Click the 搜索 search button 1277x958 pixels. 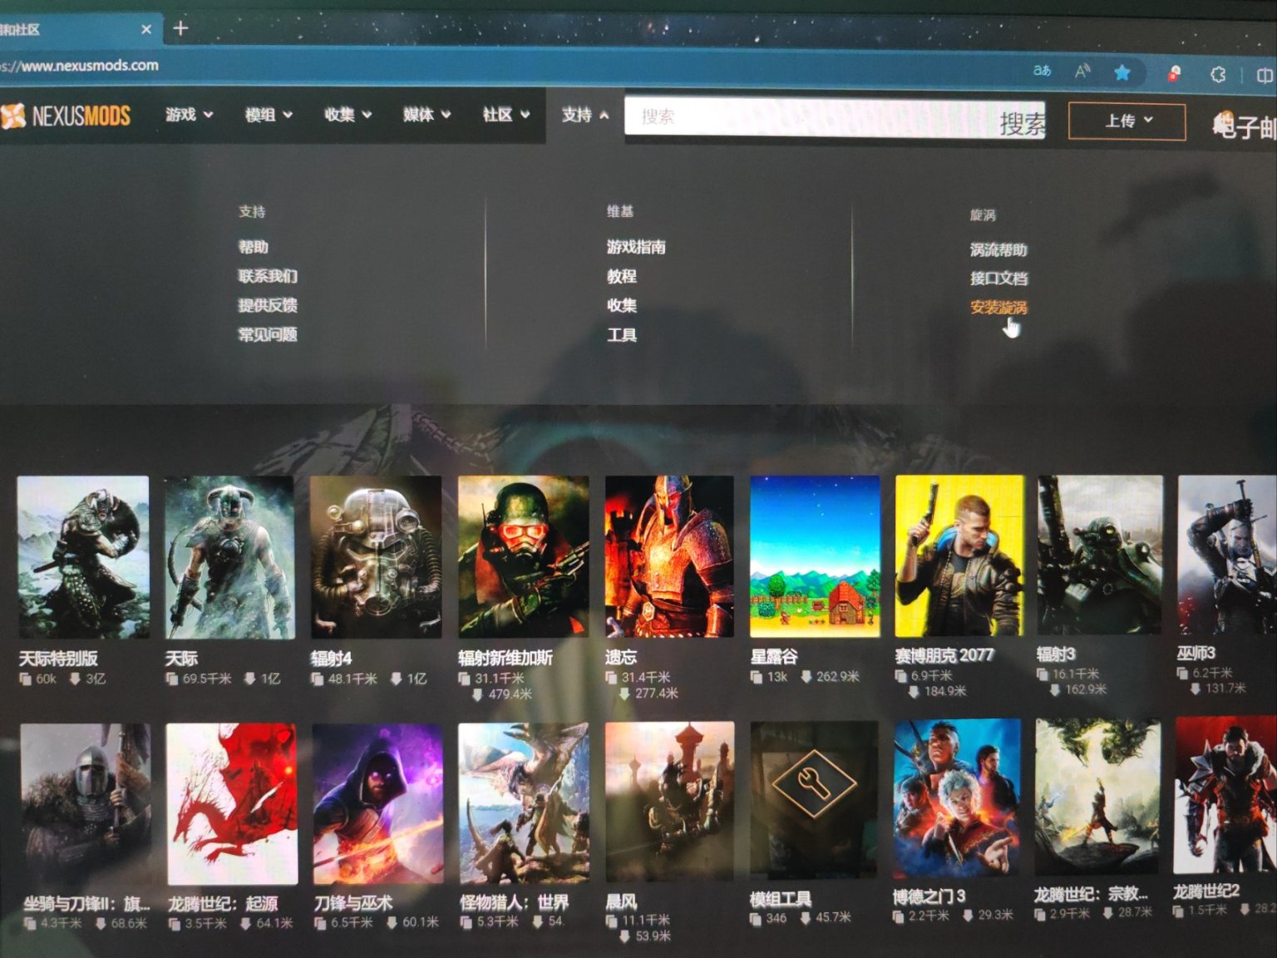pyautogui.click(x=1022, y=123)
